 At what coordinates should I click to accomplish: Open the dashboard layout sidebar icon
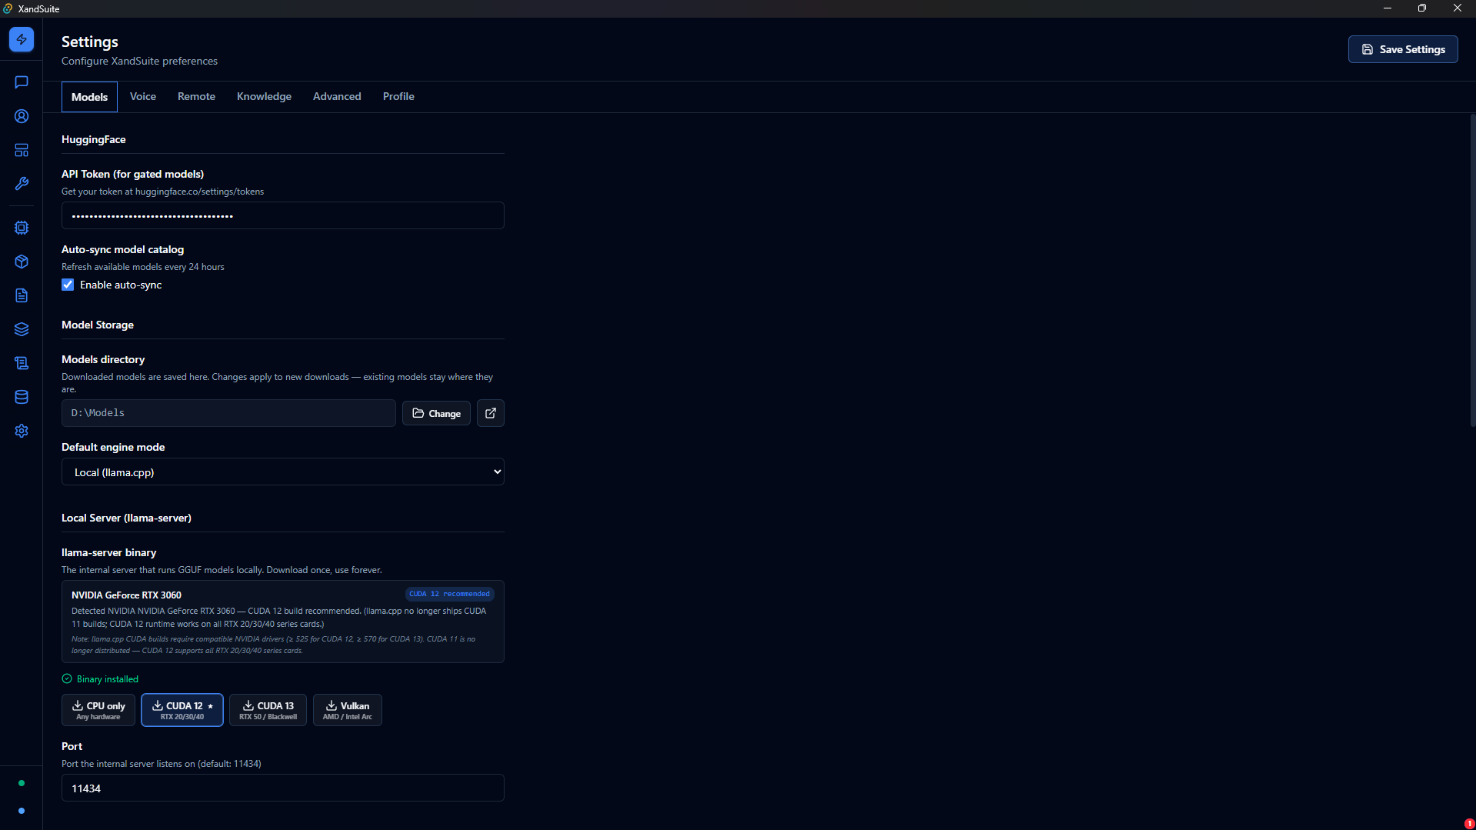pyautogui.click(x=21, y=150)
